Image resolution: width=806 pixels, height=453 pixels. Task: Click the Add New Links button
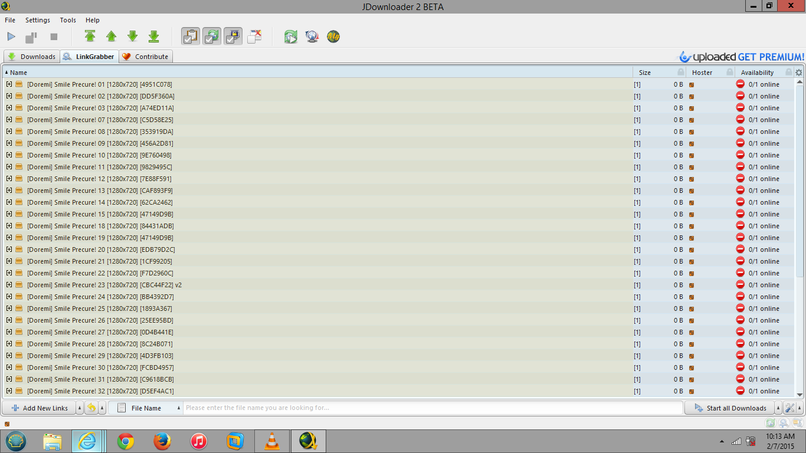coord(39,408)
